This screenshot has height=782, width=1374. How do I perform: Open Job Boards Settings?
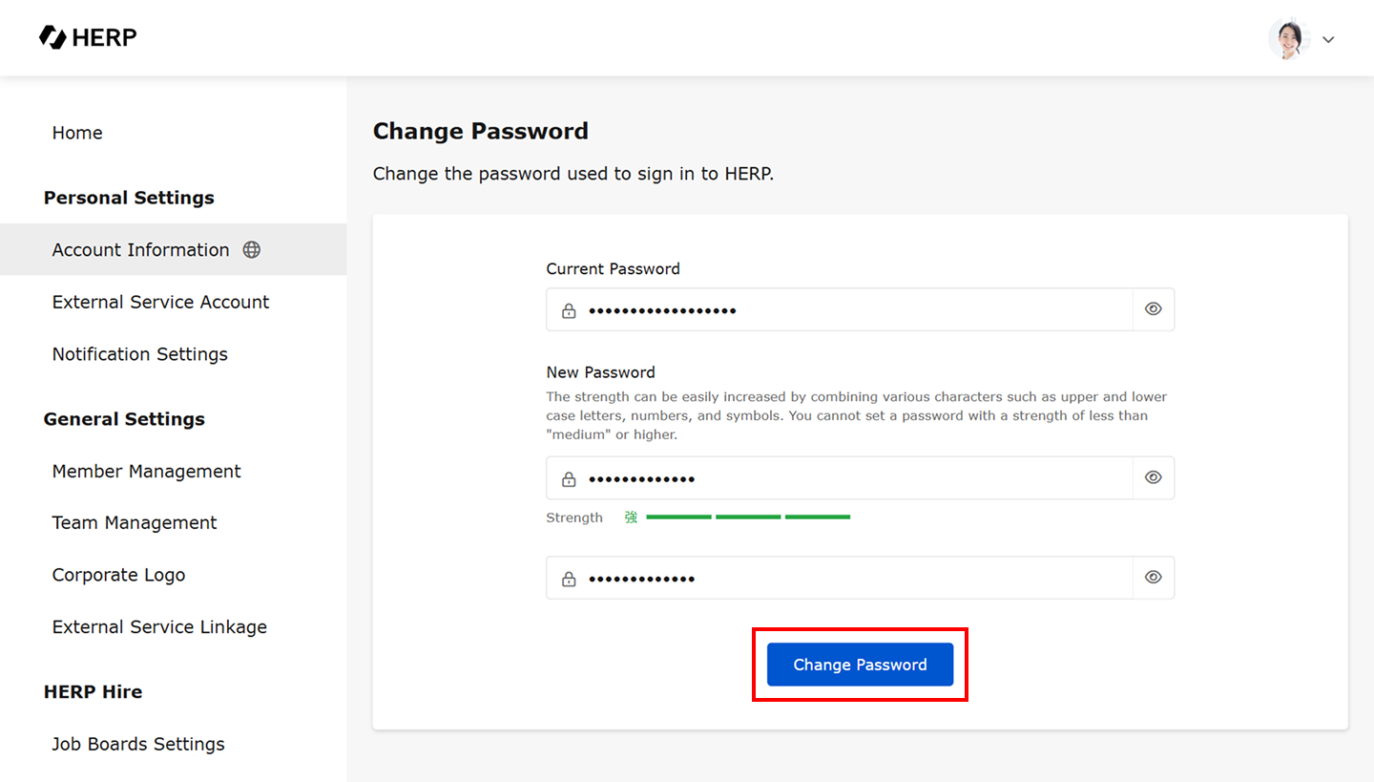138,744
